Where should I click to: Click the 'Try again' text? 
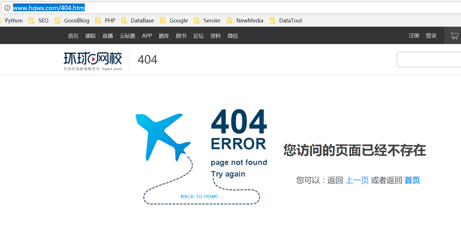228,174
